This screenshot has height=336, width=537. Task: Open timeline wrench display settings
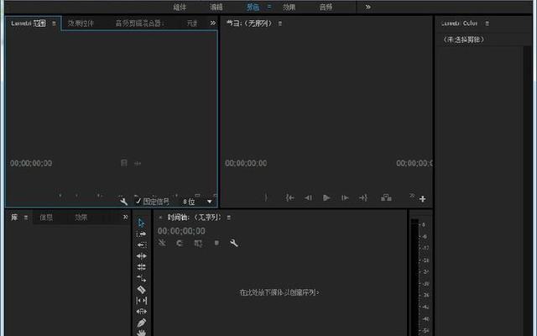234,243
